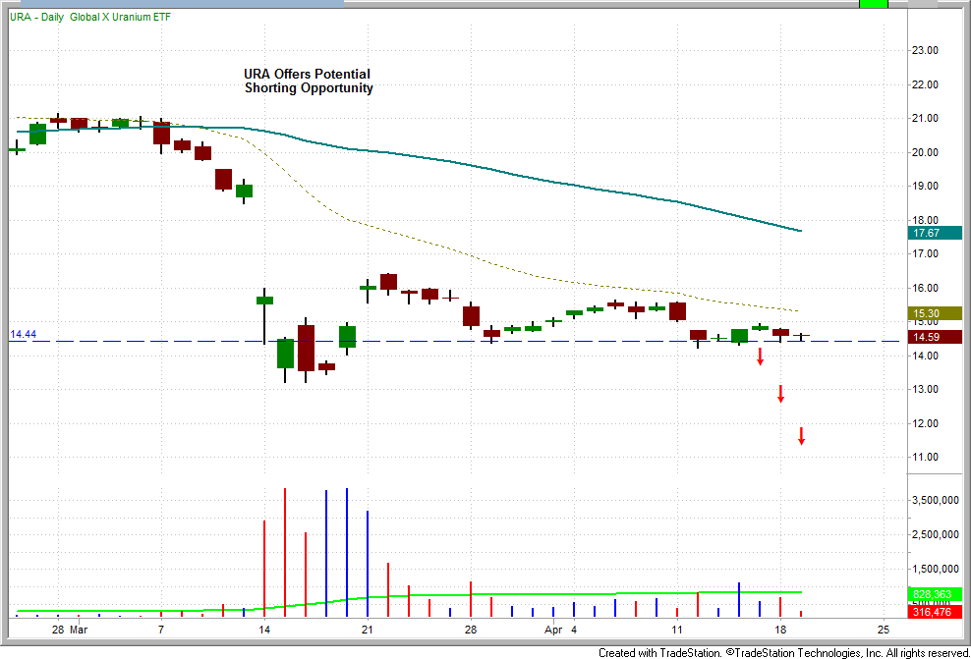Click the 22.00 price axis label
Image resolution: width=971 pixels, height=659 pixels.
(x=925, y=84)
